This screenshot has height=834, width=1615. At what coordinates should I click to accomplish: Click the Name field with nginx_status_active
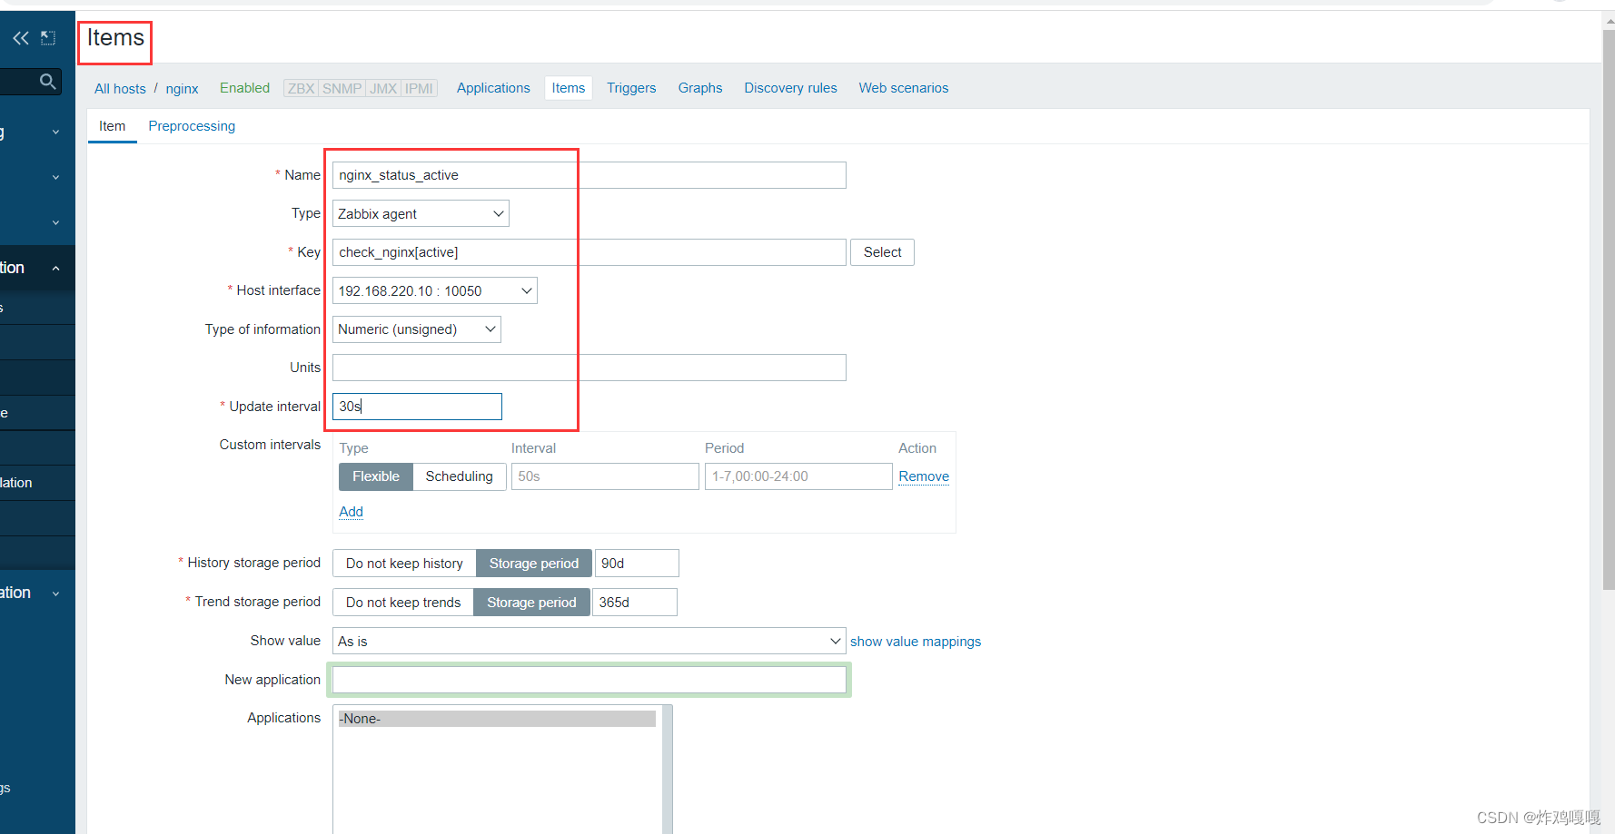tap(590, 175)
